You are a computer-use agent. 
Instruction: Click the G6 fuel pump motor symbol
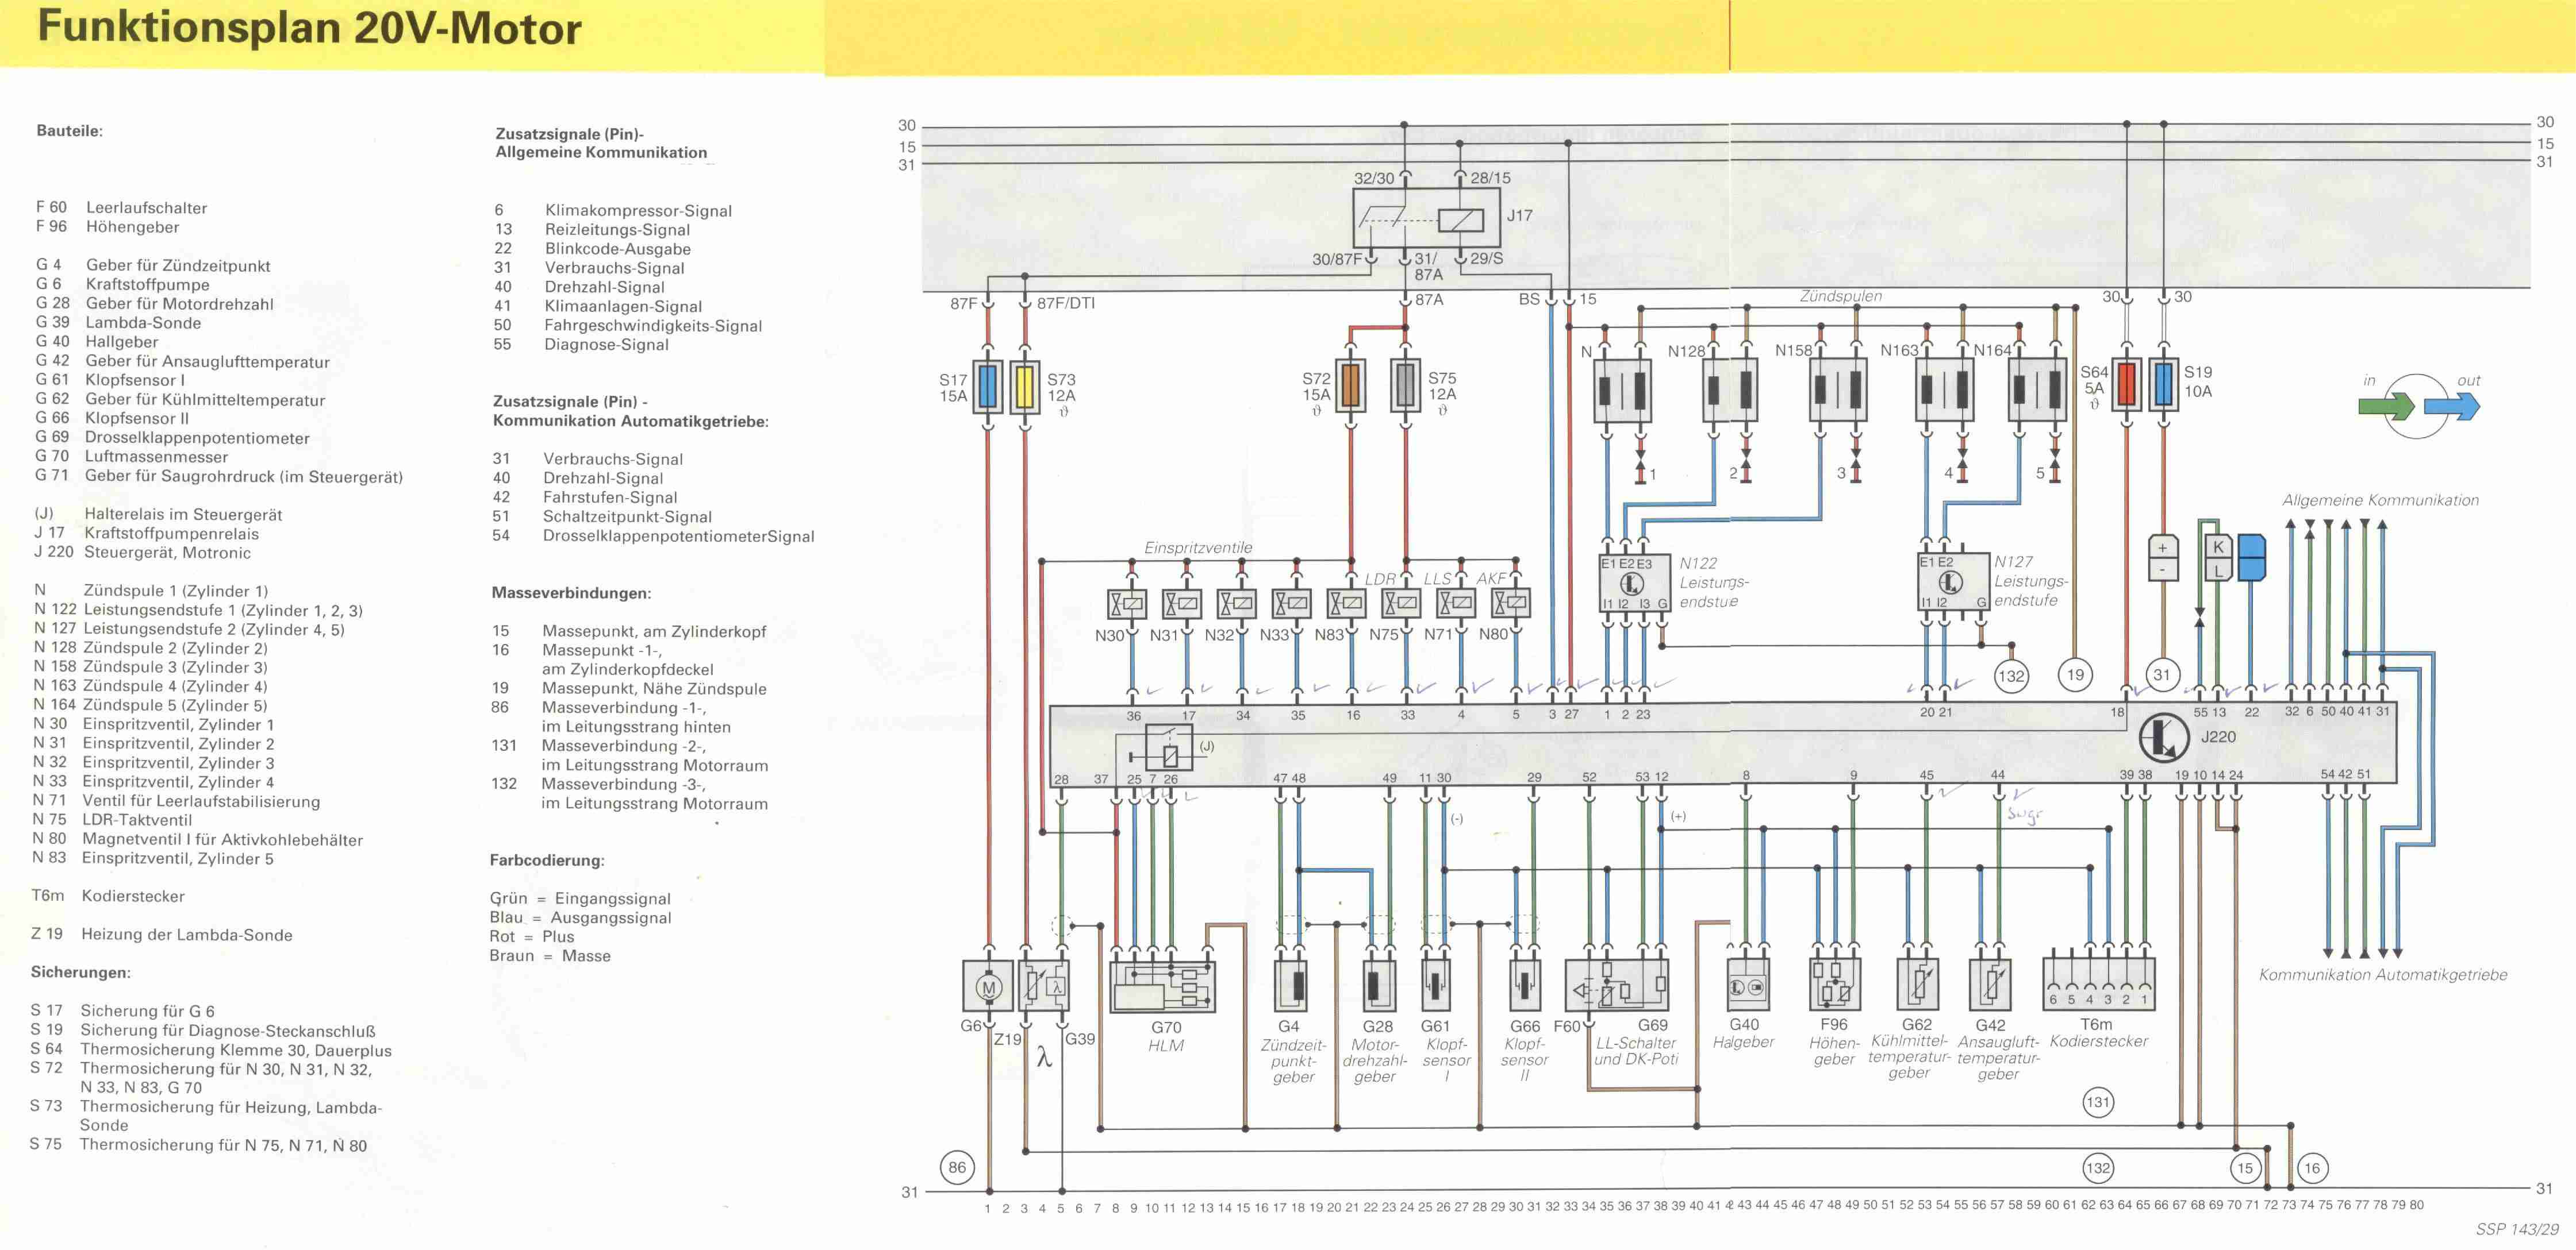(x=988, y=987)
